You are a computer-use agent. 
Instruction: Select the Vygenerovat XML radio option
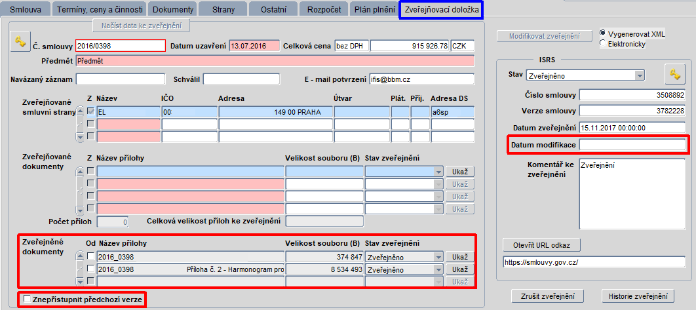602,34
